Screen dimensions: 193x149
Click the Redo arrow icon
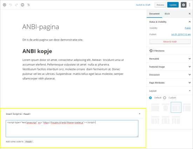(x=16, y=5)
